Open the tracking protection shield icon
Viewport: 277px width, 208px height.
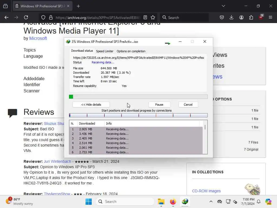tap(43, 17)
